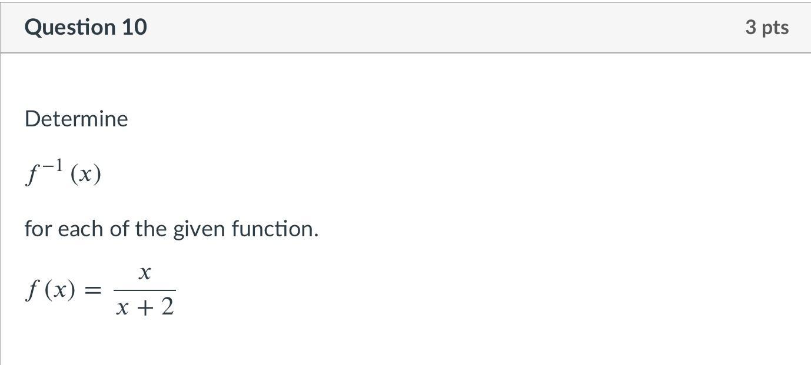811x365 pixels.
Task: Click the number 2 in the denominator
Action: pos(168,306)
